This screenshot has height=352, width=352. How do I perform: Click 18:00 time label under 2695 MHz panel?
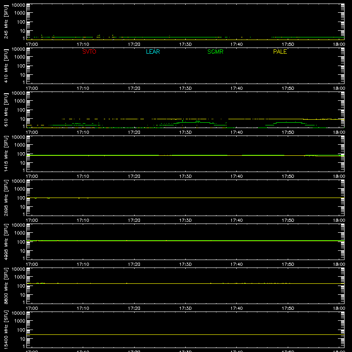point(339,220)
